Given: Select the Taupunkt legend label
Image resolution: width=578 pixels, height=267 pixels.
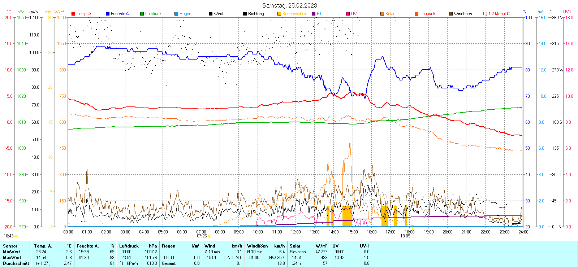Looking at the screenshot, I should click(x=428, y=14).
